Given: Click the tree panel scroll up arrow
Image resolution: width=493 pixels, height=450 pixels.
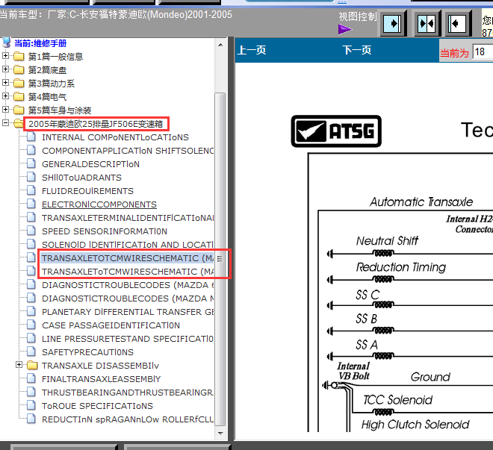Looking at the screenshot, I should (x=220, y=45).
